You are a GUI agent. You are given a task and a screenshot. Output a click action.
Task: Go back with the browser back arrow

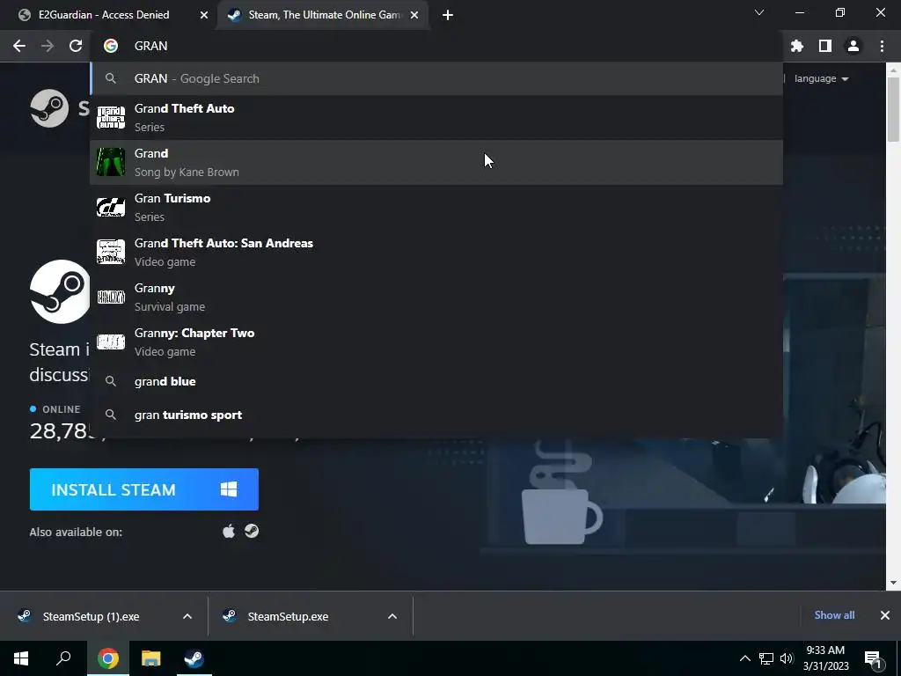pos(19,46)
